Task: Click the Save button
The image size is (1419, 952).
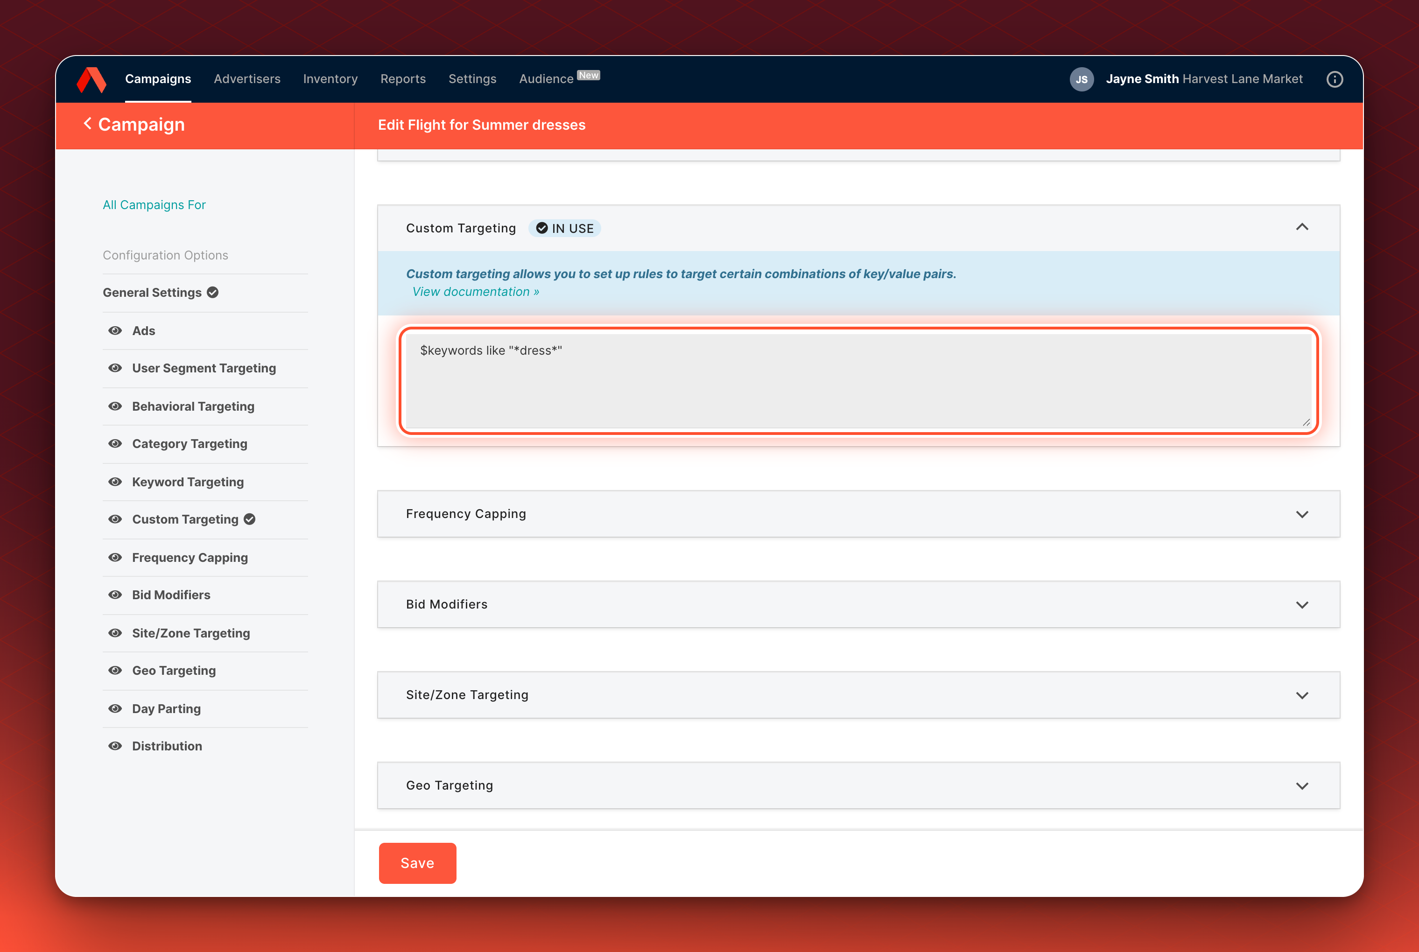Action: [x=417, y=863]
